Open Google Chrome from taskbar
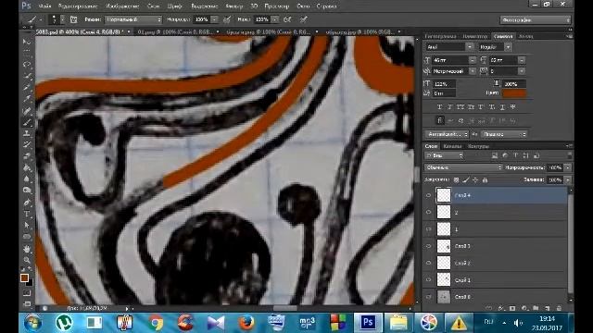The height and width of the screenshot is (333, 593). point(156,323)
